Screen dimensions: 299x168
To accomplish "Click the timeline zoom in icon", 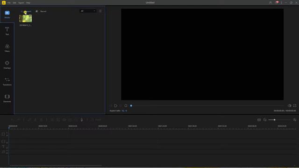I will click(x=295, y=120).
